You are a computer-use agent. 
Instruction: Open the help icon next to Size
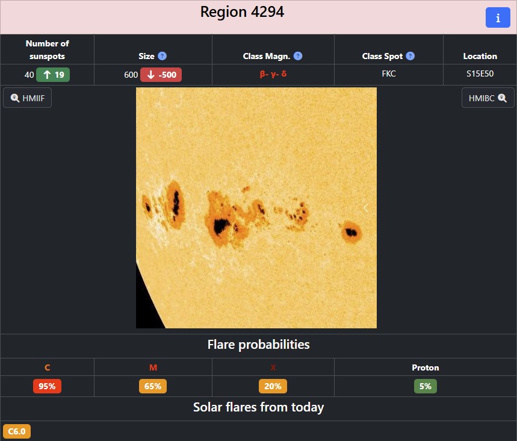coord(162,56)
